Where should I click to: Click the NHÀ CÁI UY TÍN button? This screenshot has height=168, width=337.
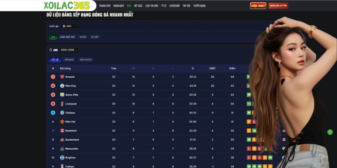(x=278, y=6)
